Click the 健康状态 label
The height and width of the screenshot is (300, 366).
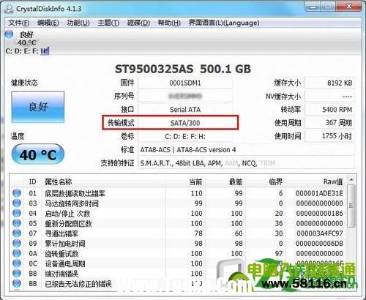[24, 83]
